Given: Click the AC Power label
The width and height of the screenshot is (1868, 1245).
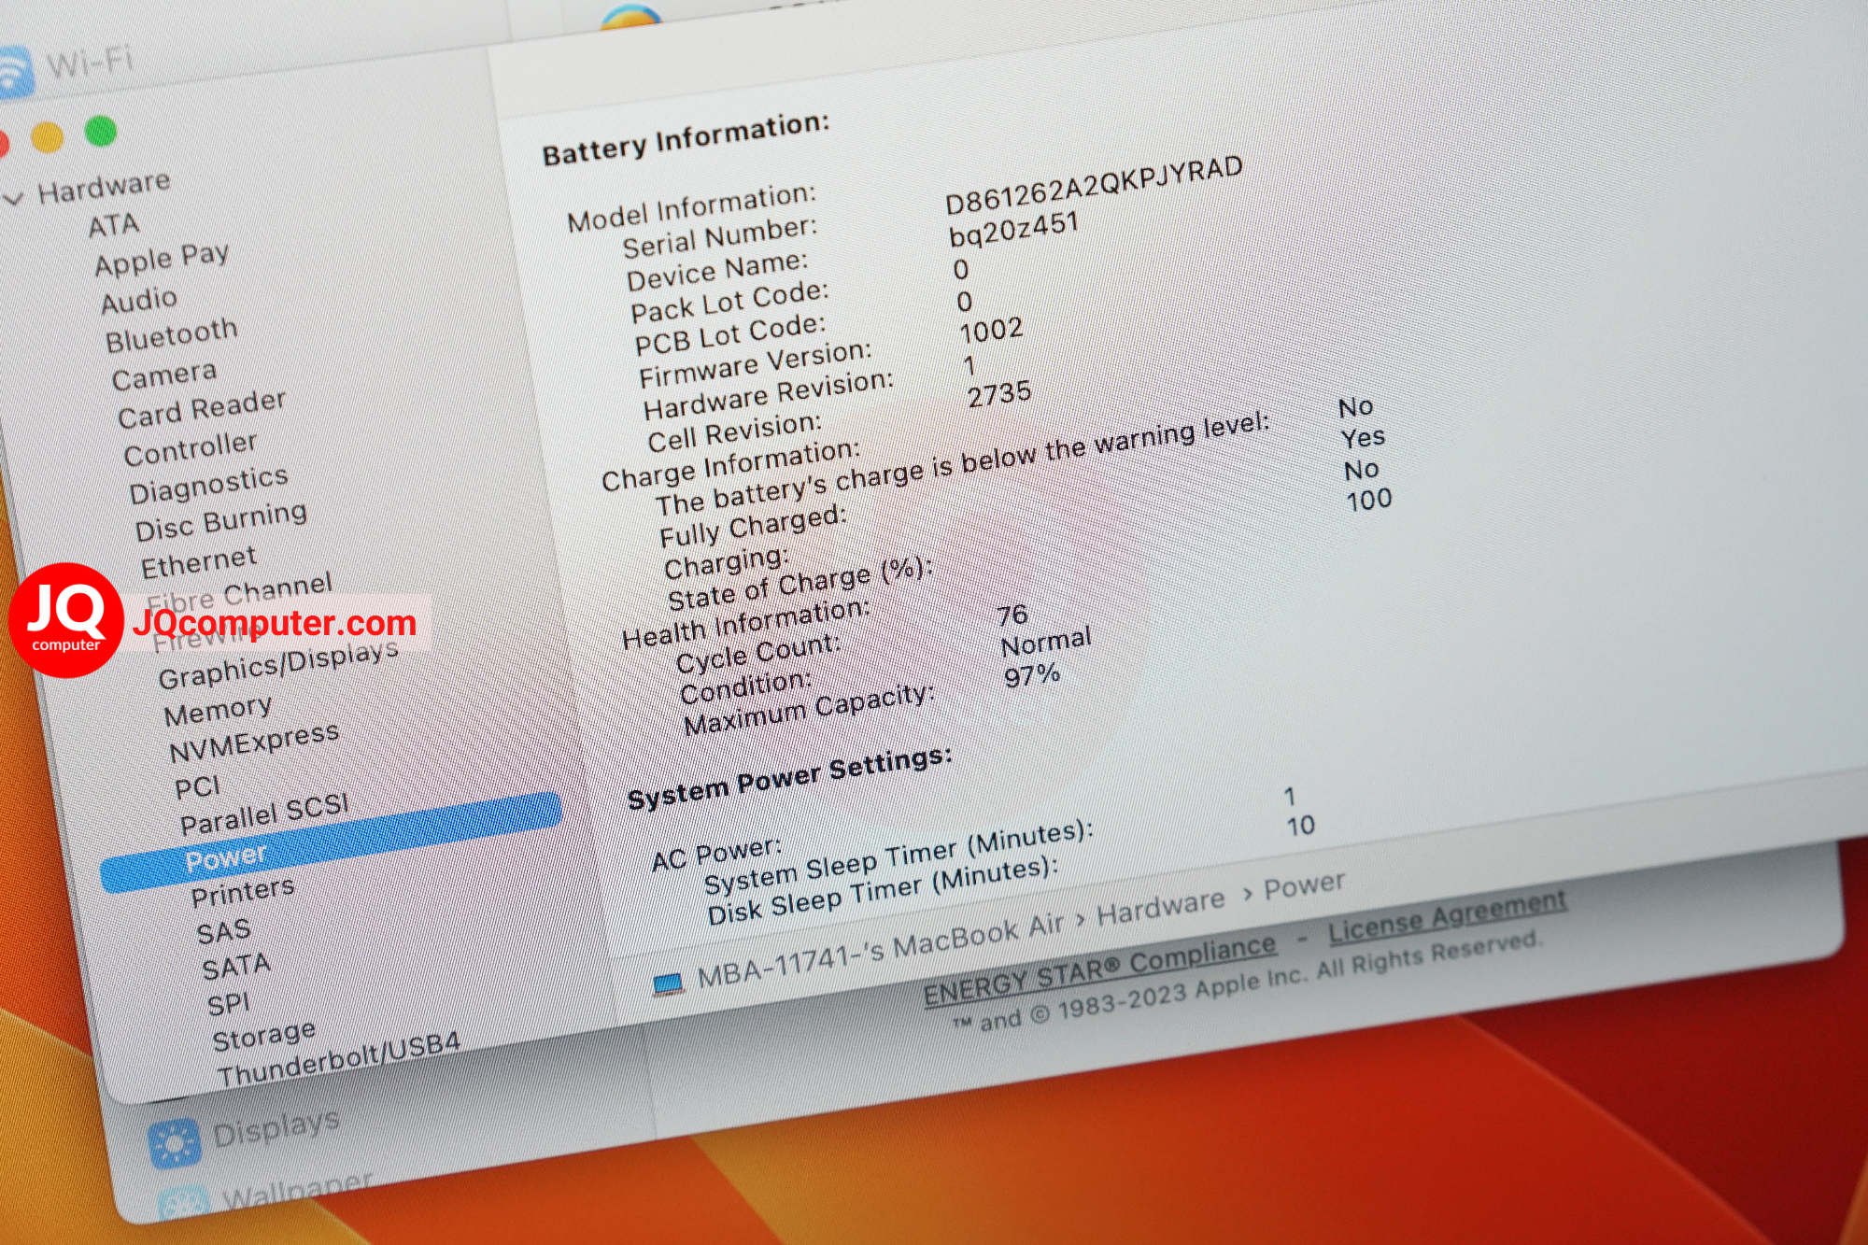Looking at the screenshot, I should [716, 854].
